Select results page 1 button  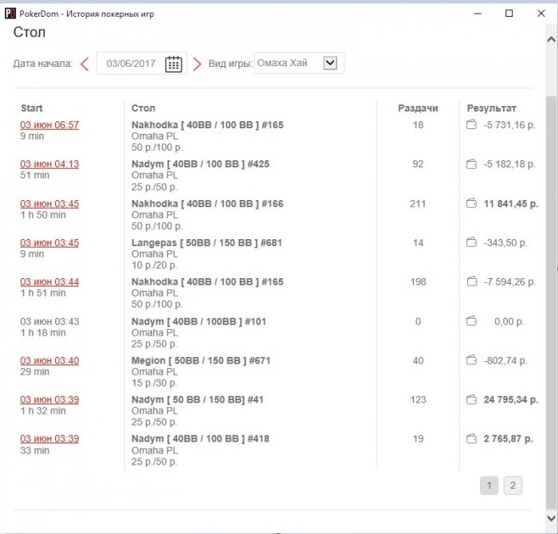pos(489,485)
